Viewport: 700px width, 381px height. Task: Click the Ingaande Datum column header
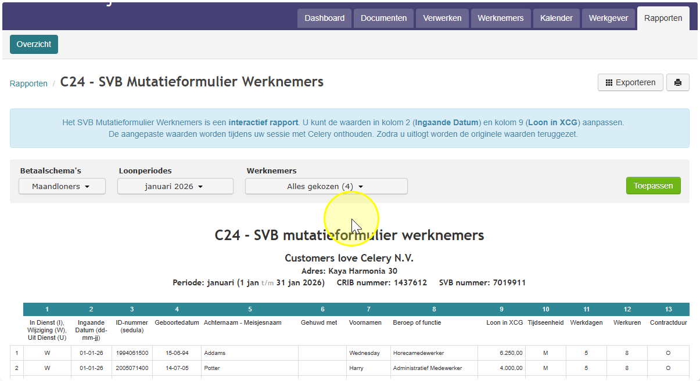91,330
